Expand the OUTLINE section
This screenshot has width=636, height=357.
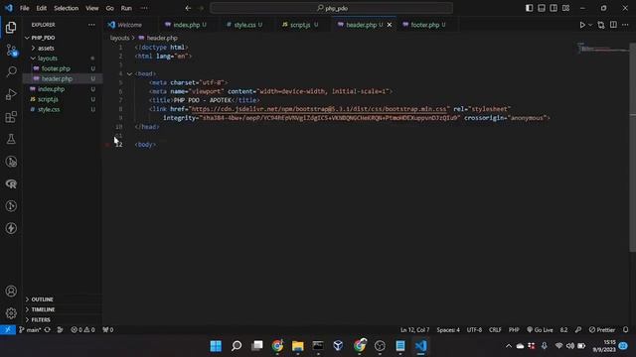click(42, 299)
